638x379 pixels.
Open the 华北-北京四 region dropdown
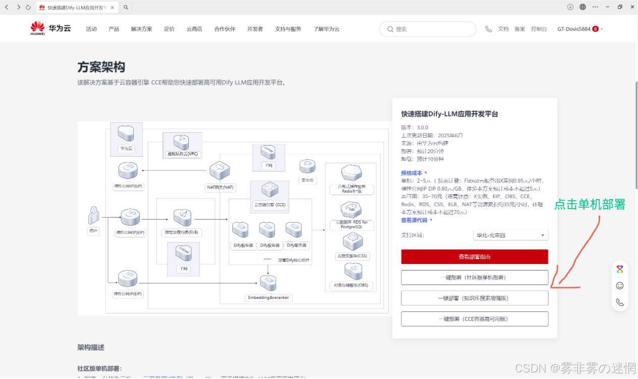(510, 235)
